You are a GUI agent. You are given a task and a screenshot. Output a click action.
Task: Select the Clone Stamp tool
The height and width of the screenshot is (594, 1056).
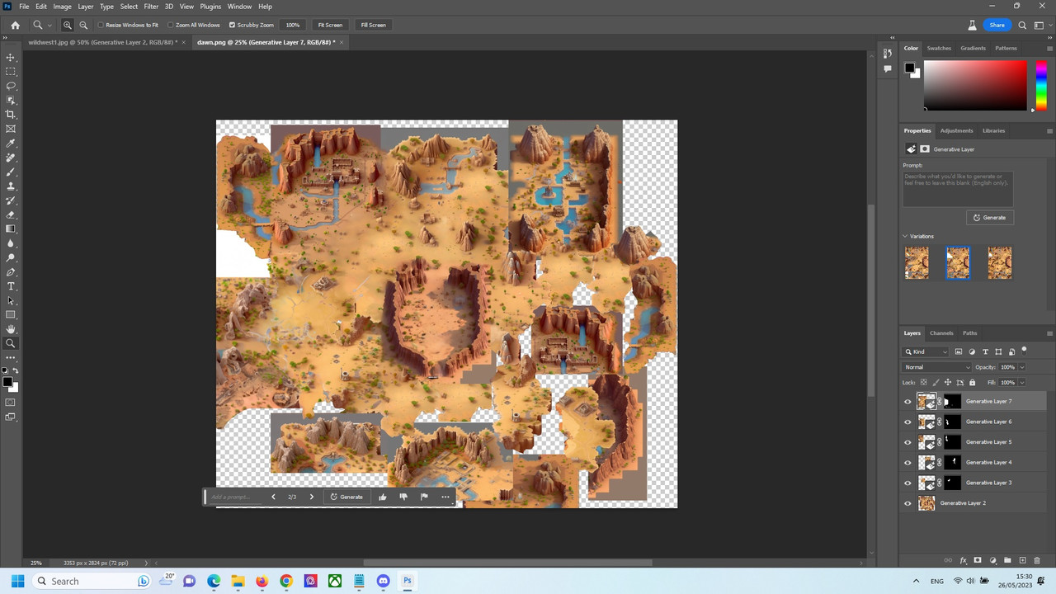tap(11, 186)
